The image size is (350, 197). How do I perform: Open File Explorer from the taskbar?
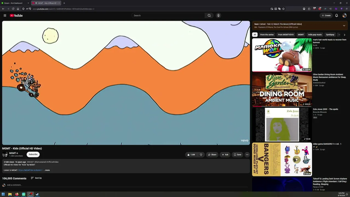coord(10,194)
